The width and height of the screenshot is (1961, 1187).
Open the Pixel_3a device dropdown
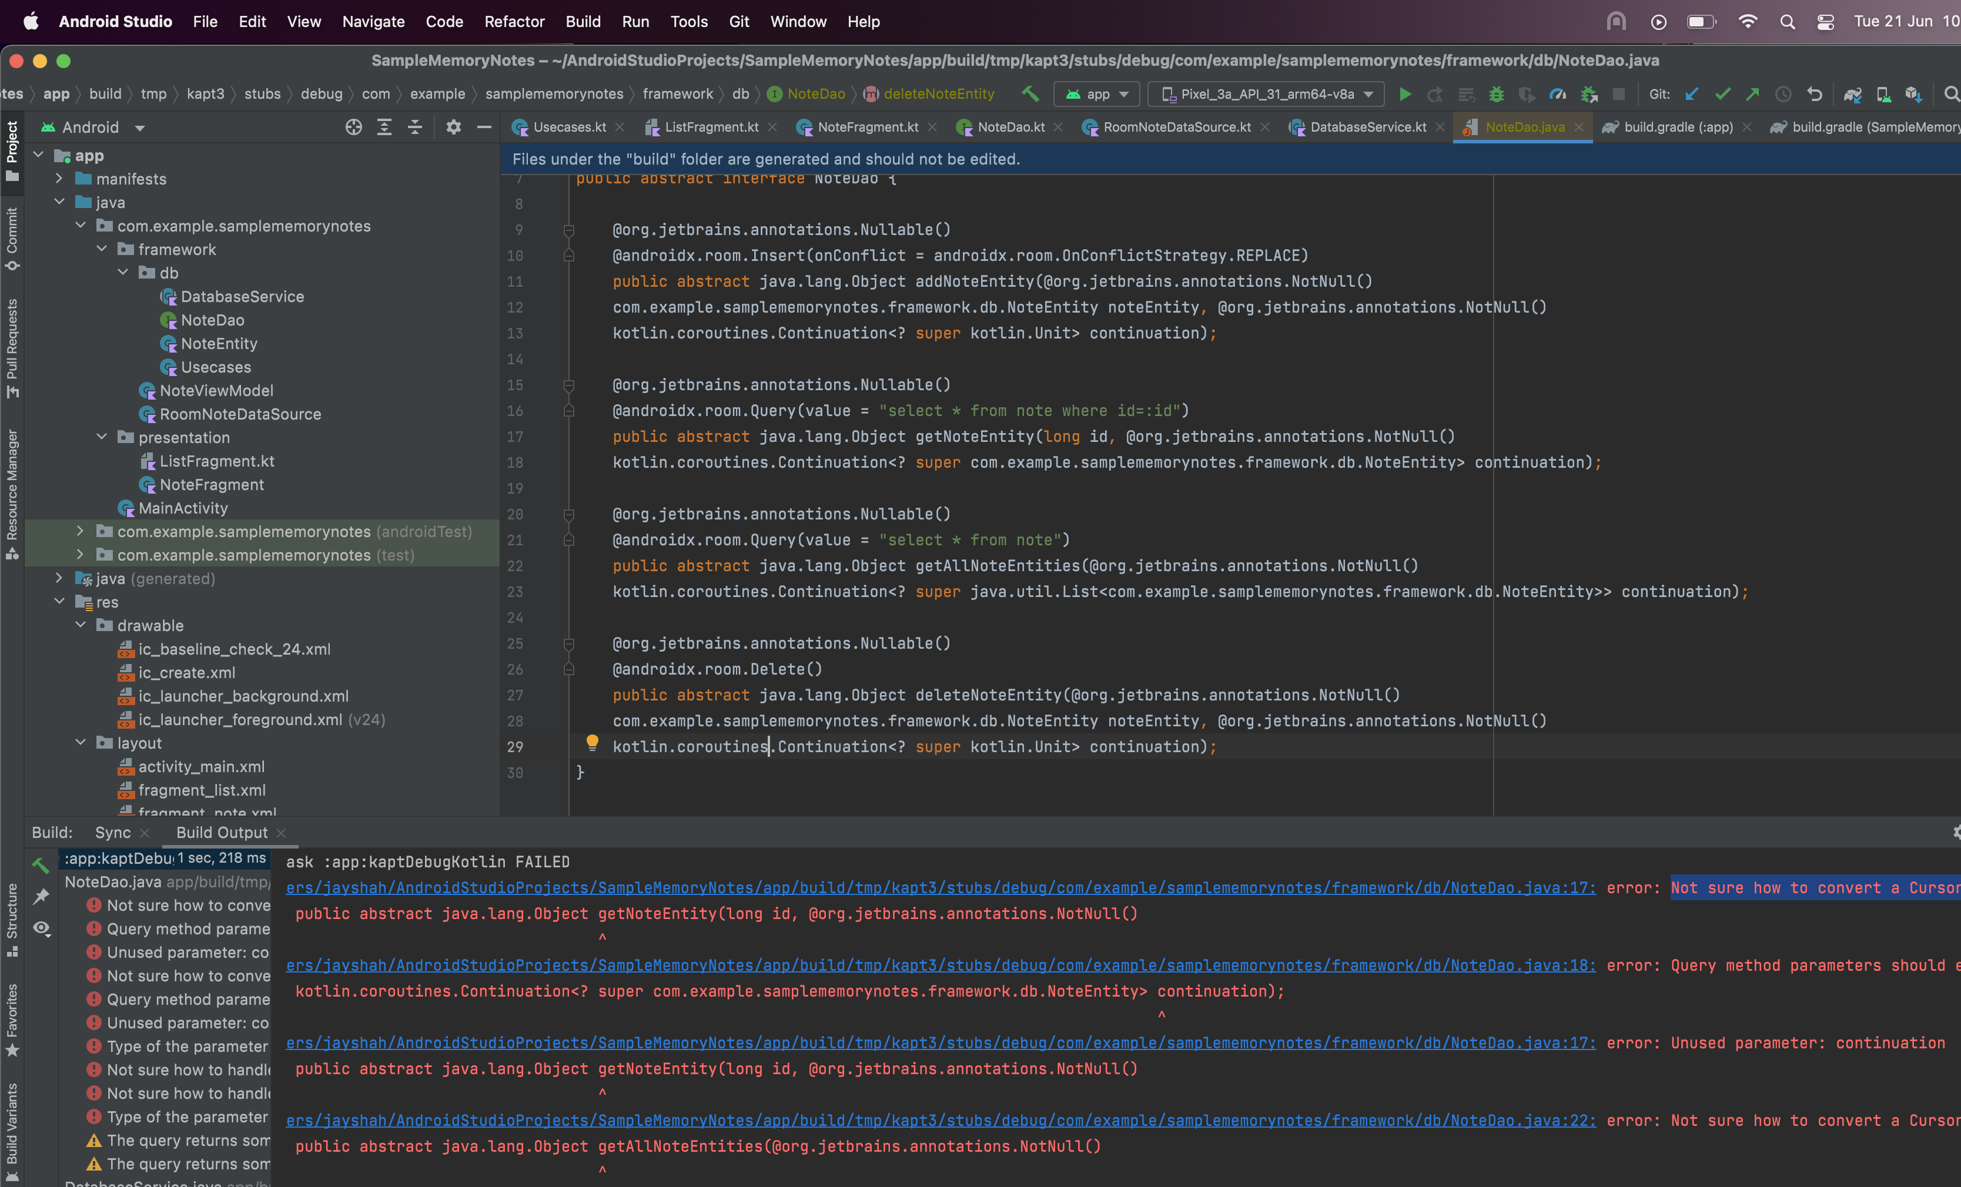click(x=1266, y=94)
